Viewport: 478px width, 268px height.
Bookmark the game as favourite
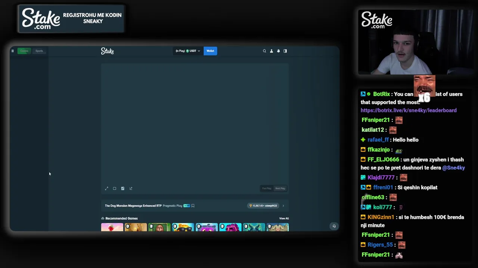(x=193, y=206)
